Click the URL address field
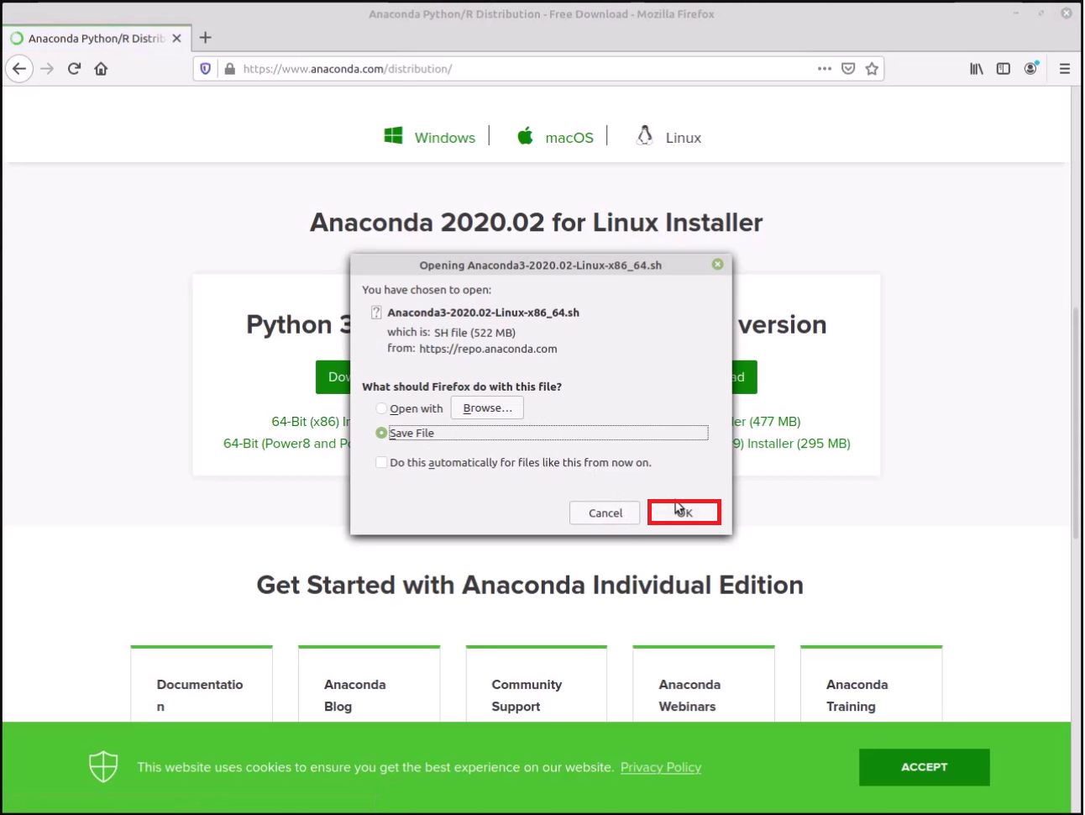1085x815 pixels. coord(525,69)
